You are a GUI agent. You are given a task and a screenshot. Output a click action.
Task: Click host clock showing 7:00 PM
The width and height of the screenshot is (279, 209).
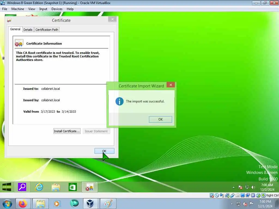tap(265, 204)
